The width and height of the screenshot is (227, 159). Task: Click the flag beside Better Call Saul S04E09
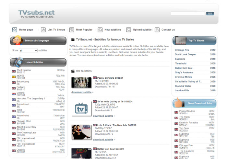95,149
